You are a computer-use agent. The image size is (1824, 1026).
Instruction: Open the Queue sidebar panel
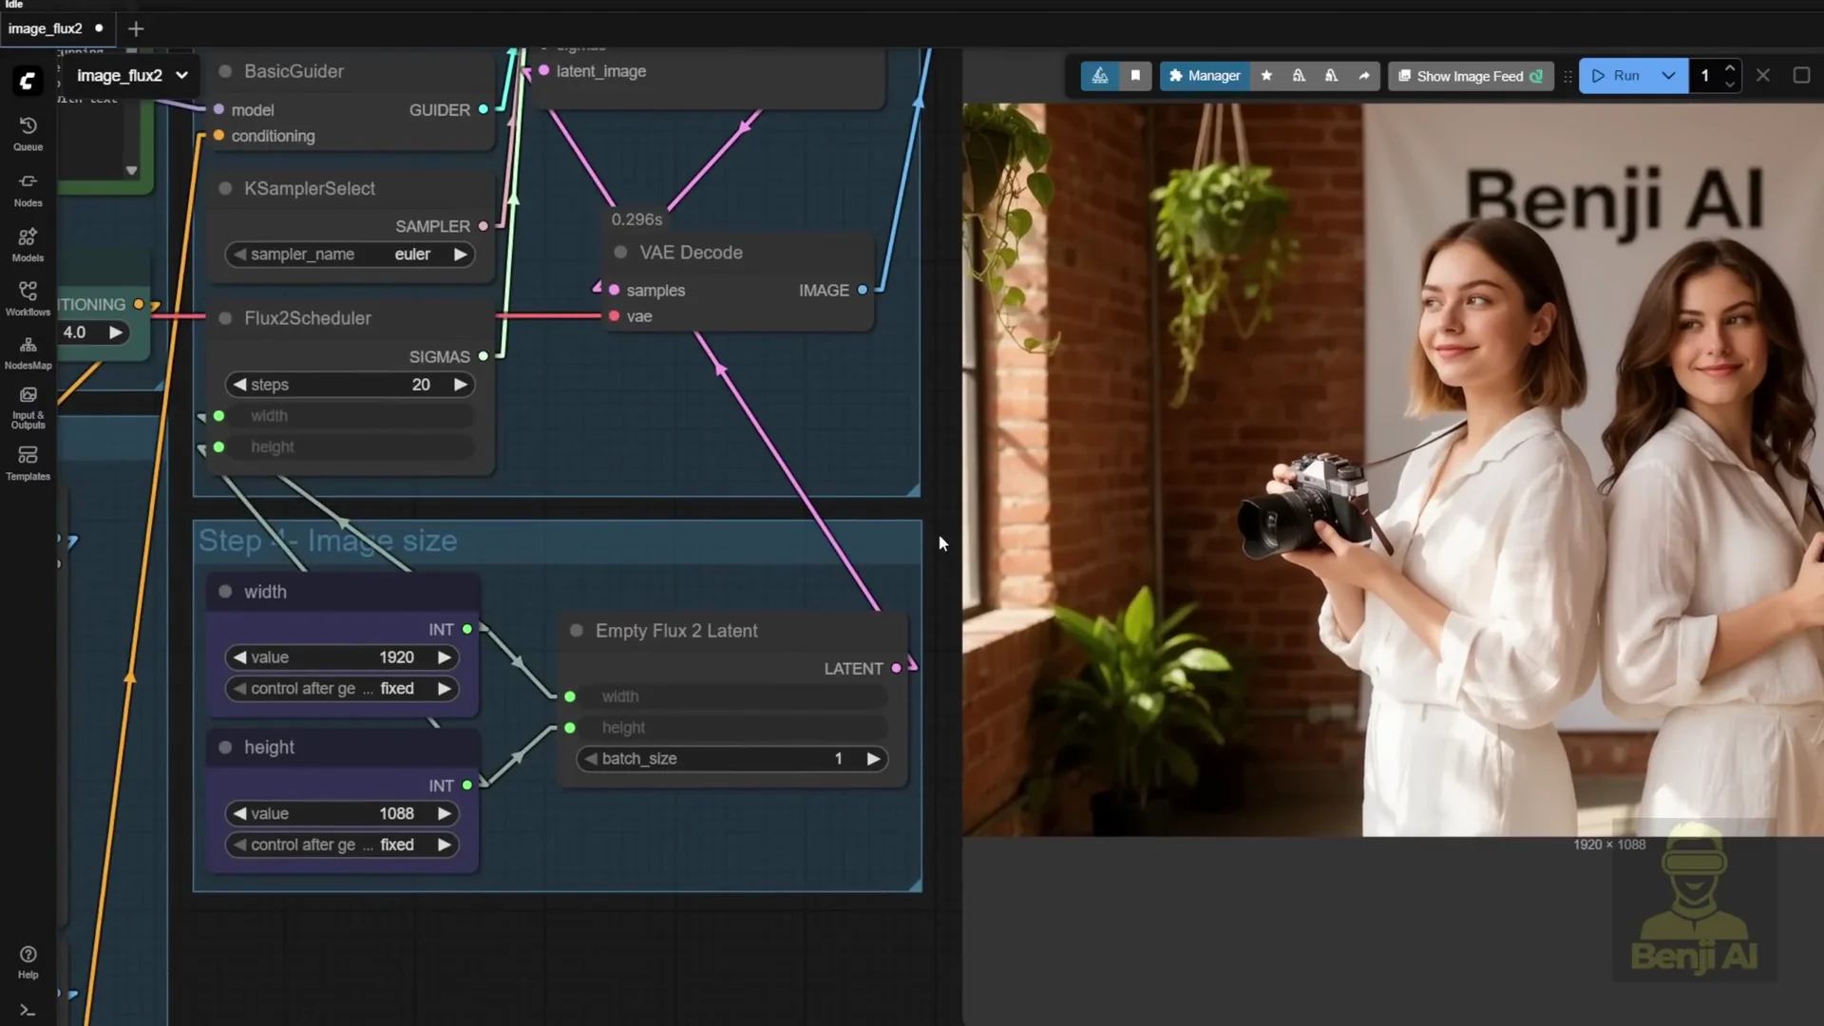pyautogui.click(x=28, y=133)
